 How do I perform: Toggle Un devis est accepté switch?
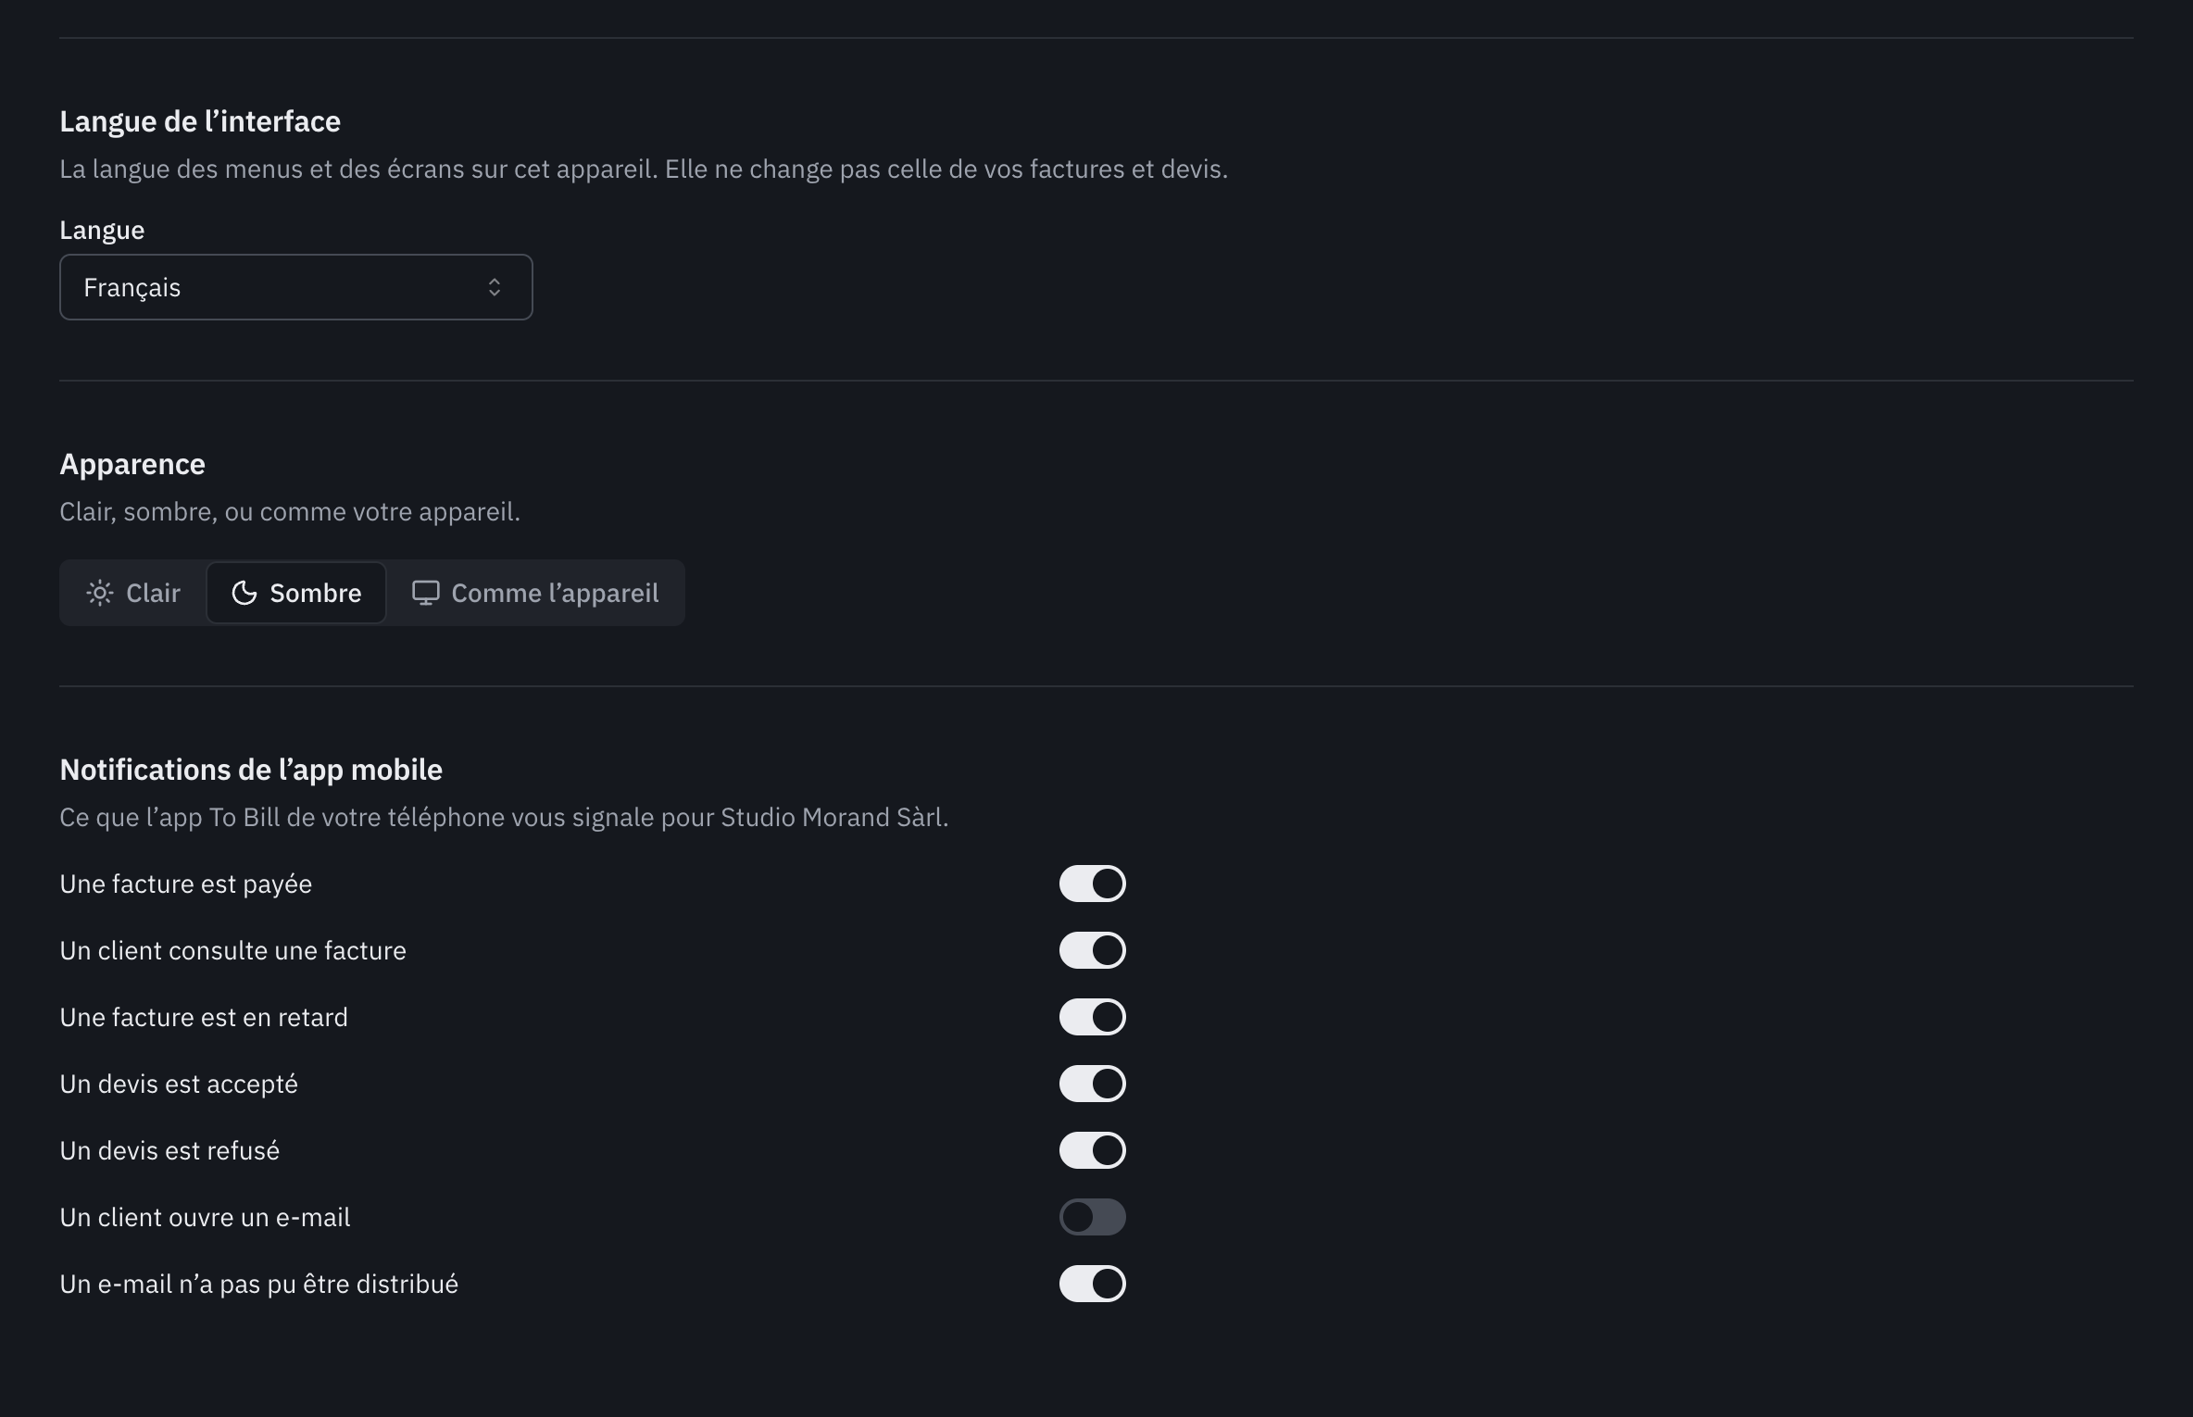[1093, 1084]
